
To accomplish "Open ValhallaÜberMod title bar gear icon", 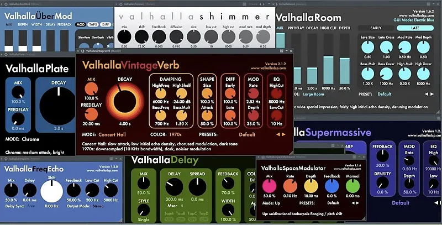I will [x=6, y=4].
